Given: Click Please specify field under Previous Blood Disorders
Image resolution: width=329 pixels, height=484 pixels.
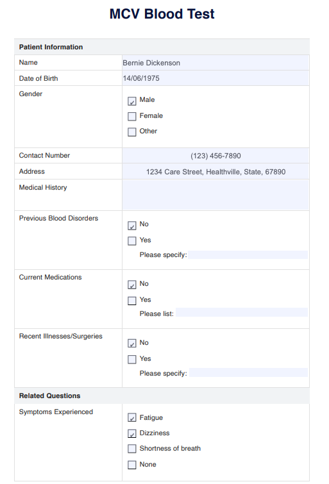Looking at the screenshot, I should [248, 255].
